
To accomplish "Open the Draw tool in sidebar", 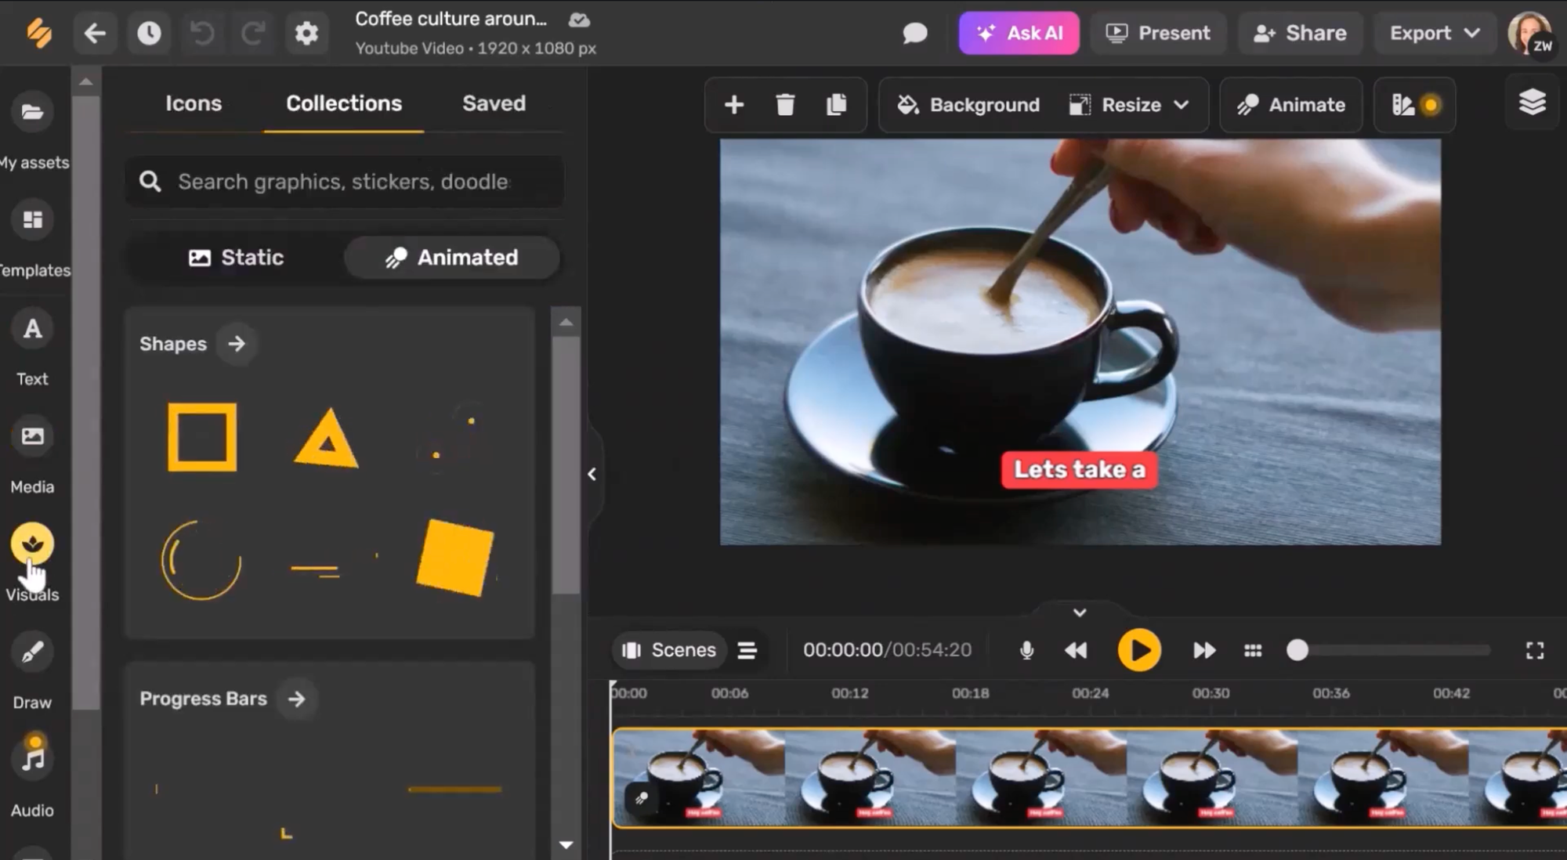I will 32,652.
